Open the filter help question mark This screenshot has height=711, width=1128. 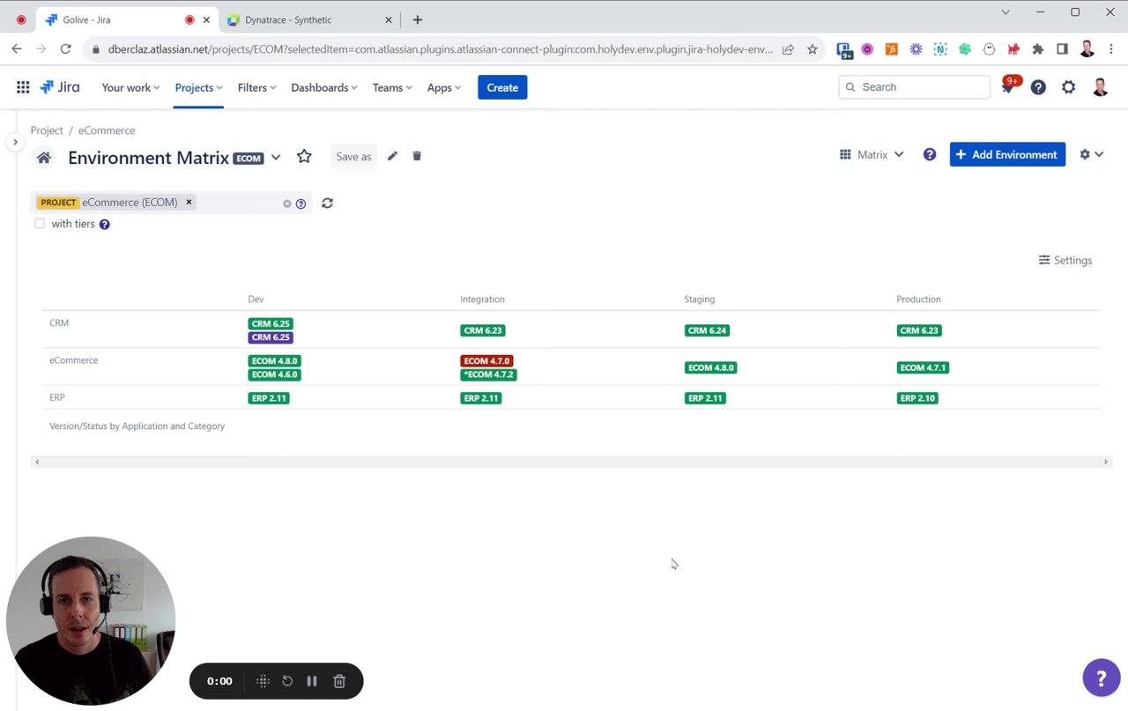[301, 204]
